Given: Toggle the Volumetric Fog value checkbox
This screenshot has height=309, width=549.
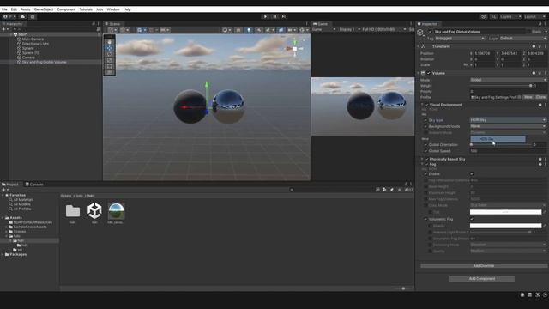Looking at the screenshot, I should coord(472,219).
